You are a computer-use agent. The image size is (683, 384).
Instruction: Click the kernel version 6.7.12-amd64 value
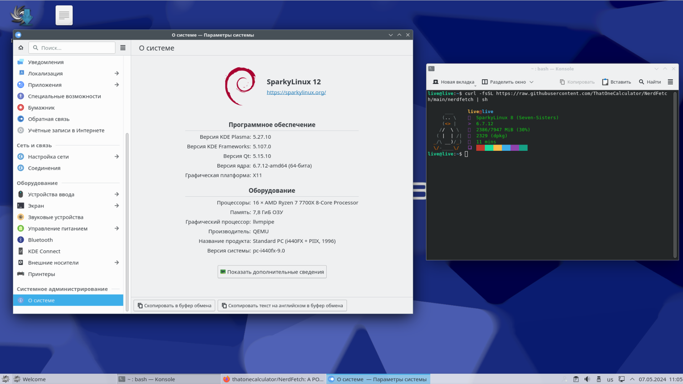click(282, 166)
